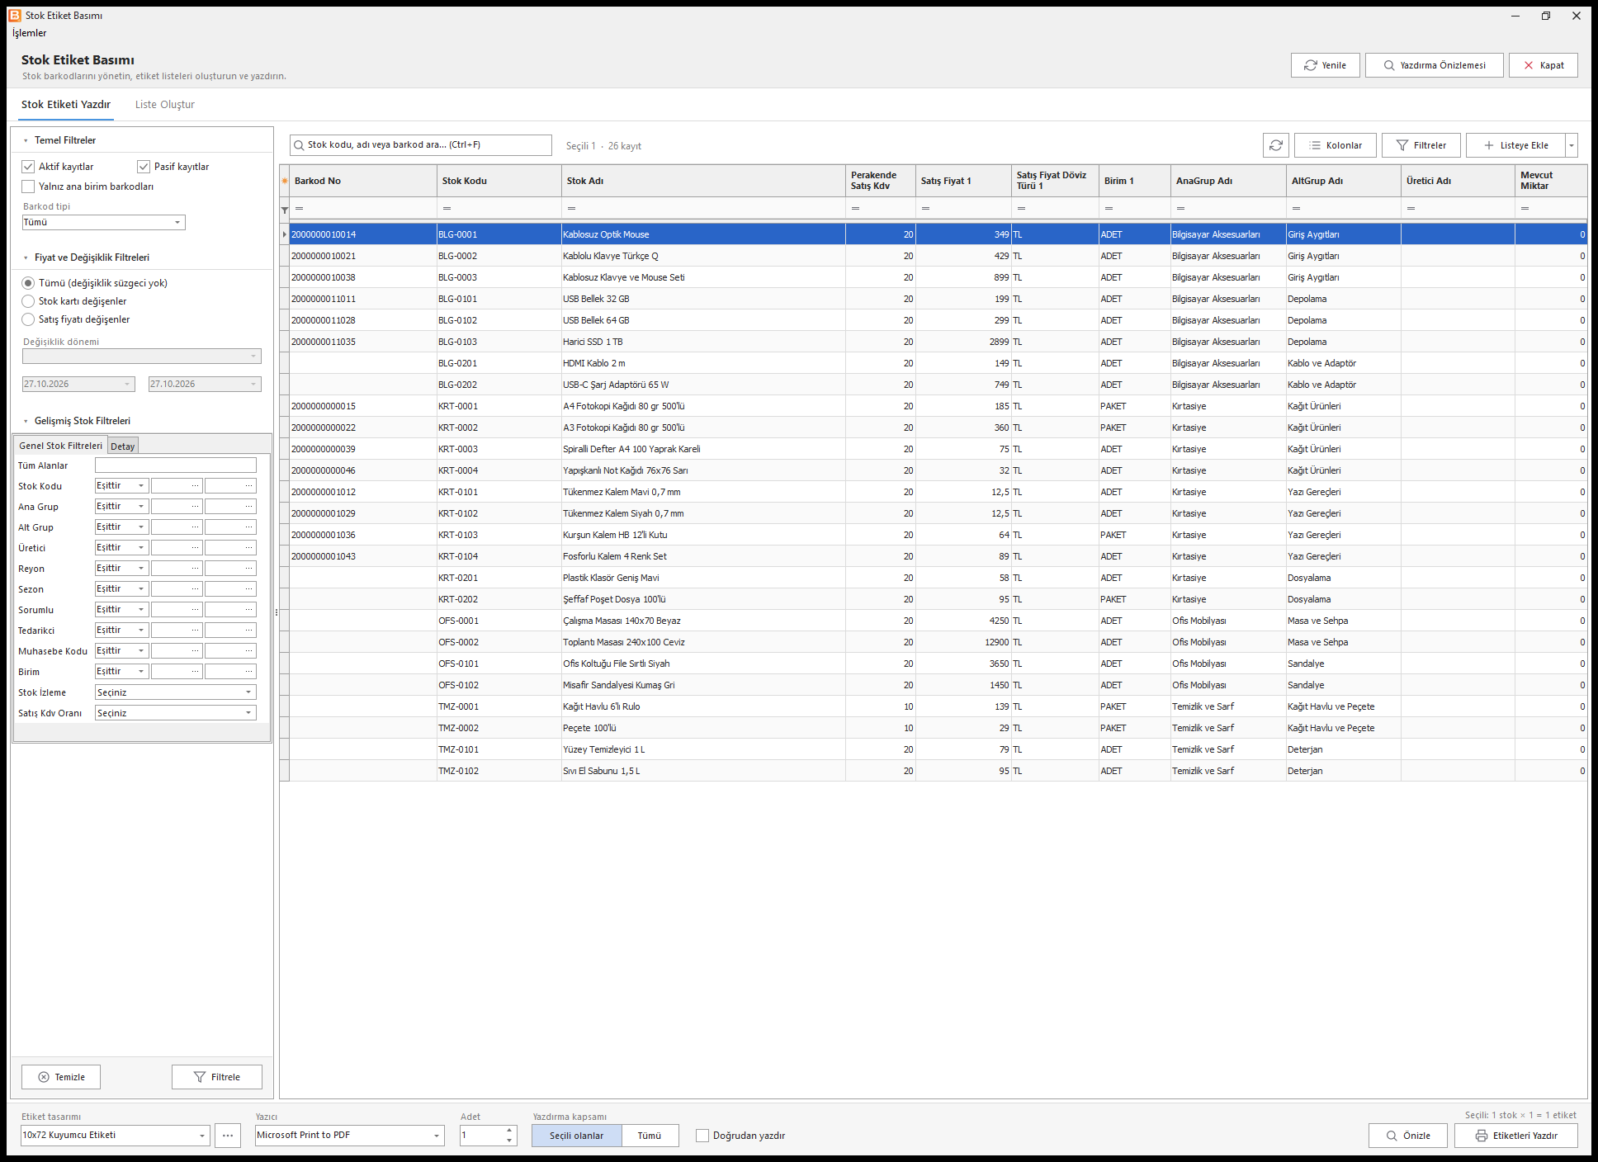The height and width of the screenshot is (1162, 1598).
Task: Collapse Fiyat ve Değişiklik Filtreleri section
Action: (26, 258)
